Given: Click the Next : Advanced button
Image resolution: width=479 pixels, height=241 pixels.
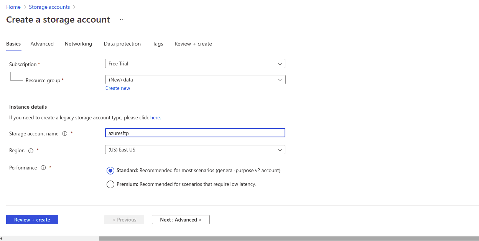Looking at the screenshot, I should point(181,220).
